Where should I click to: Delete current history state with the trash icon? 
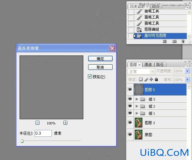pyautogui.click(x=183, y=41)
